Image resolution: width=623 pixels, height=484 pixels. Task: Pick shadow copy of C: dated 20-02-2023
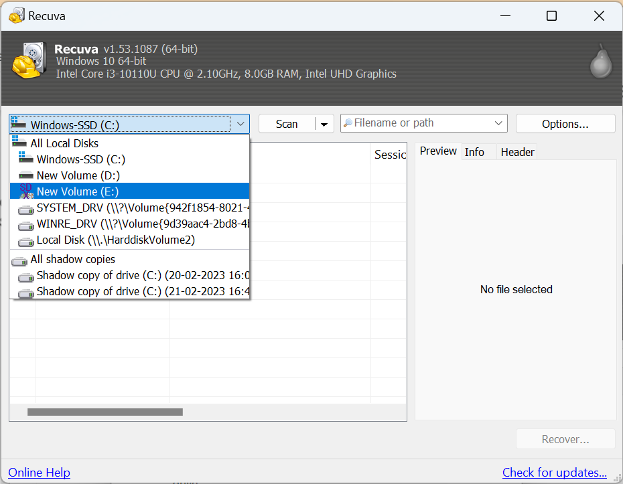tap(129, 275)
